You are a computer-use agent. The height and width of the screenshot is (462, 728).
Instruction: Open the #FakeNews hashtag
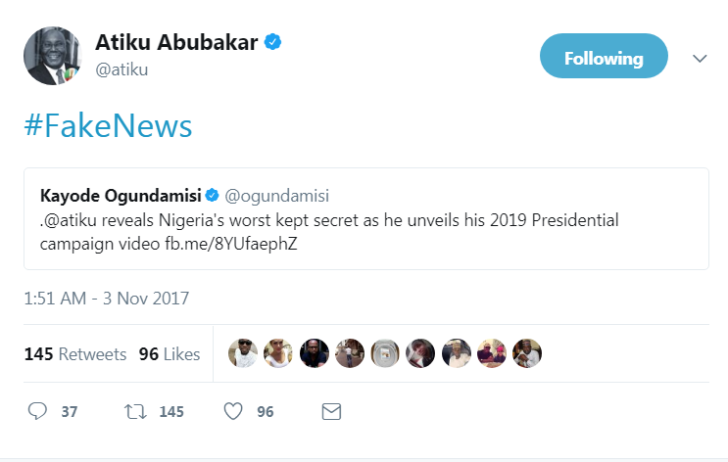108,126
